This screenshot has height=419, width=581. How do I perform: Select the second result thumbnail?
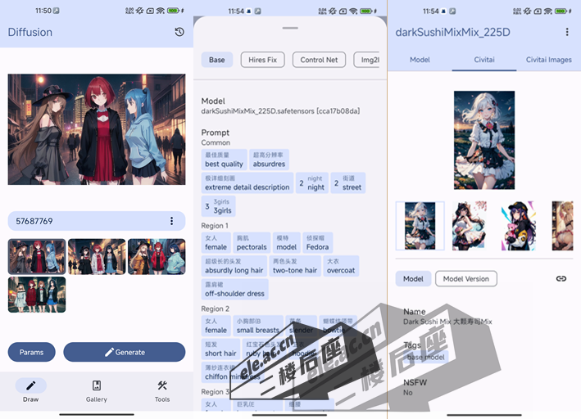[97, 256]
